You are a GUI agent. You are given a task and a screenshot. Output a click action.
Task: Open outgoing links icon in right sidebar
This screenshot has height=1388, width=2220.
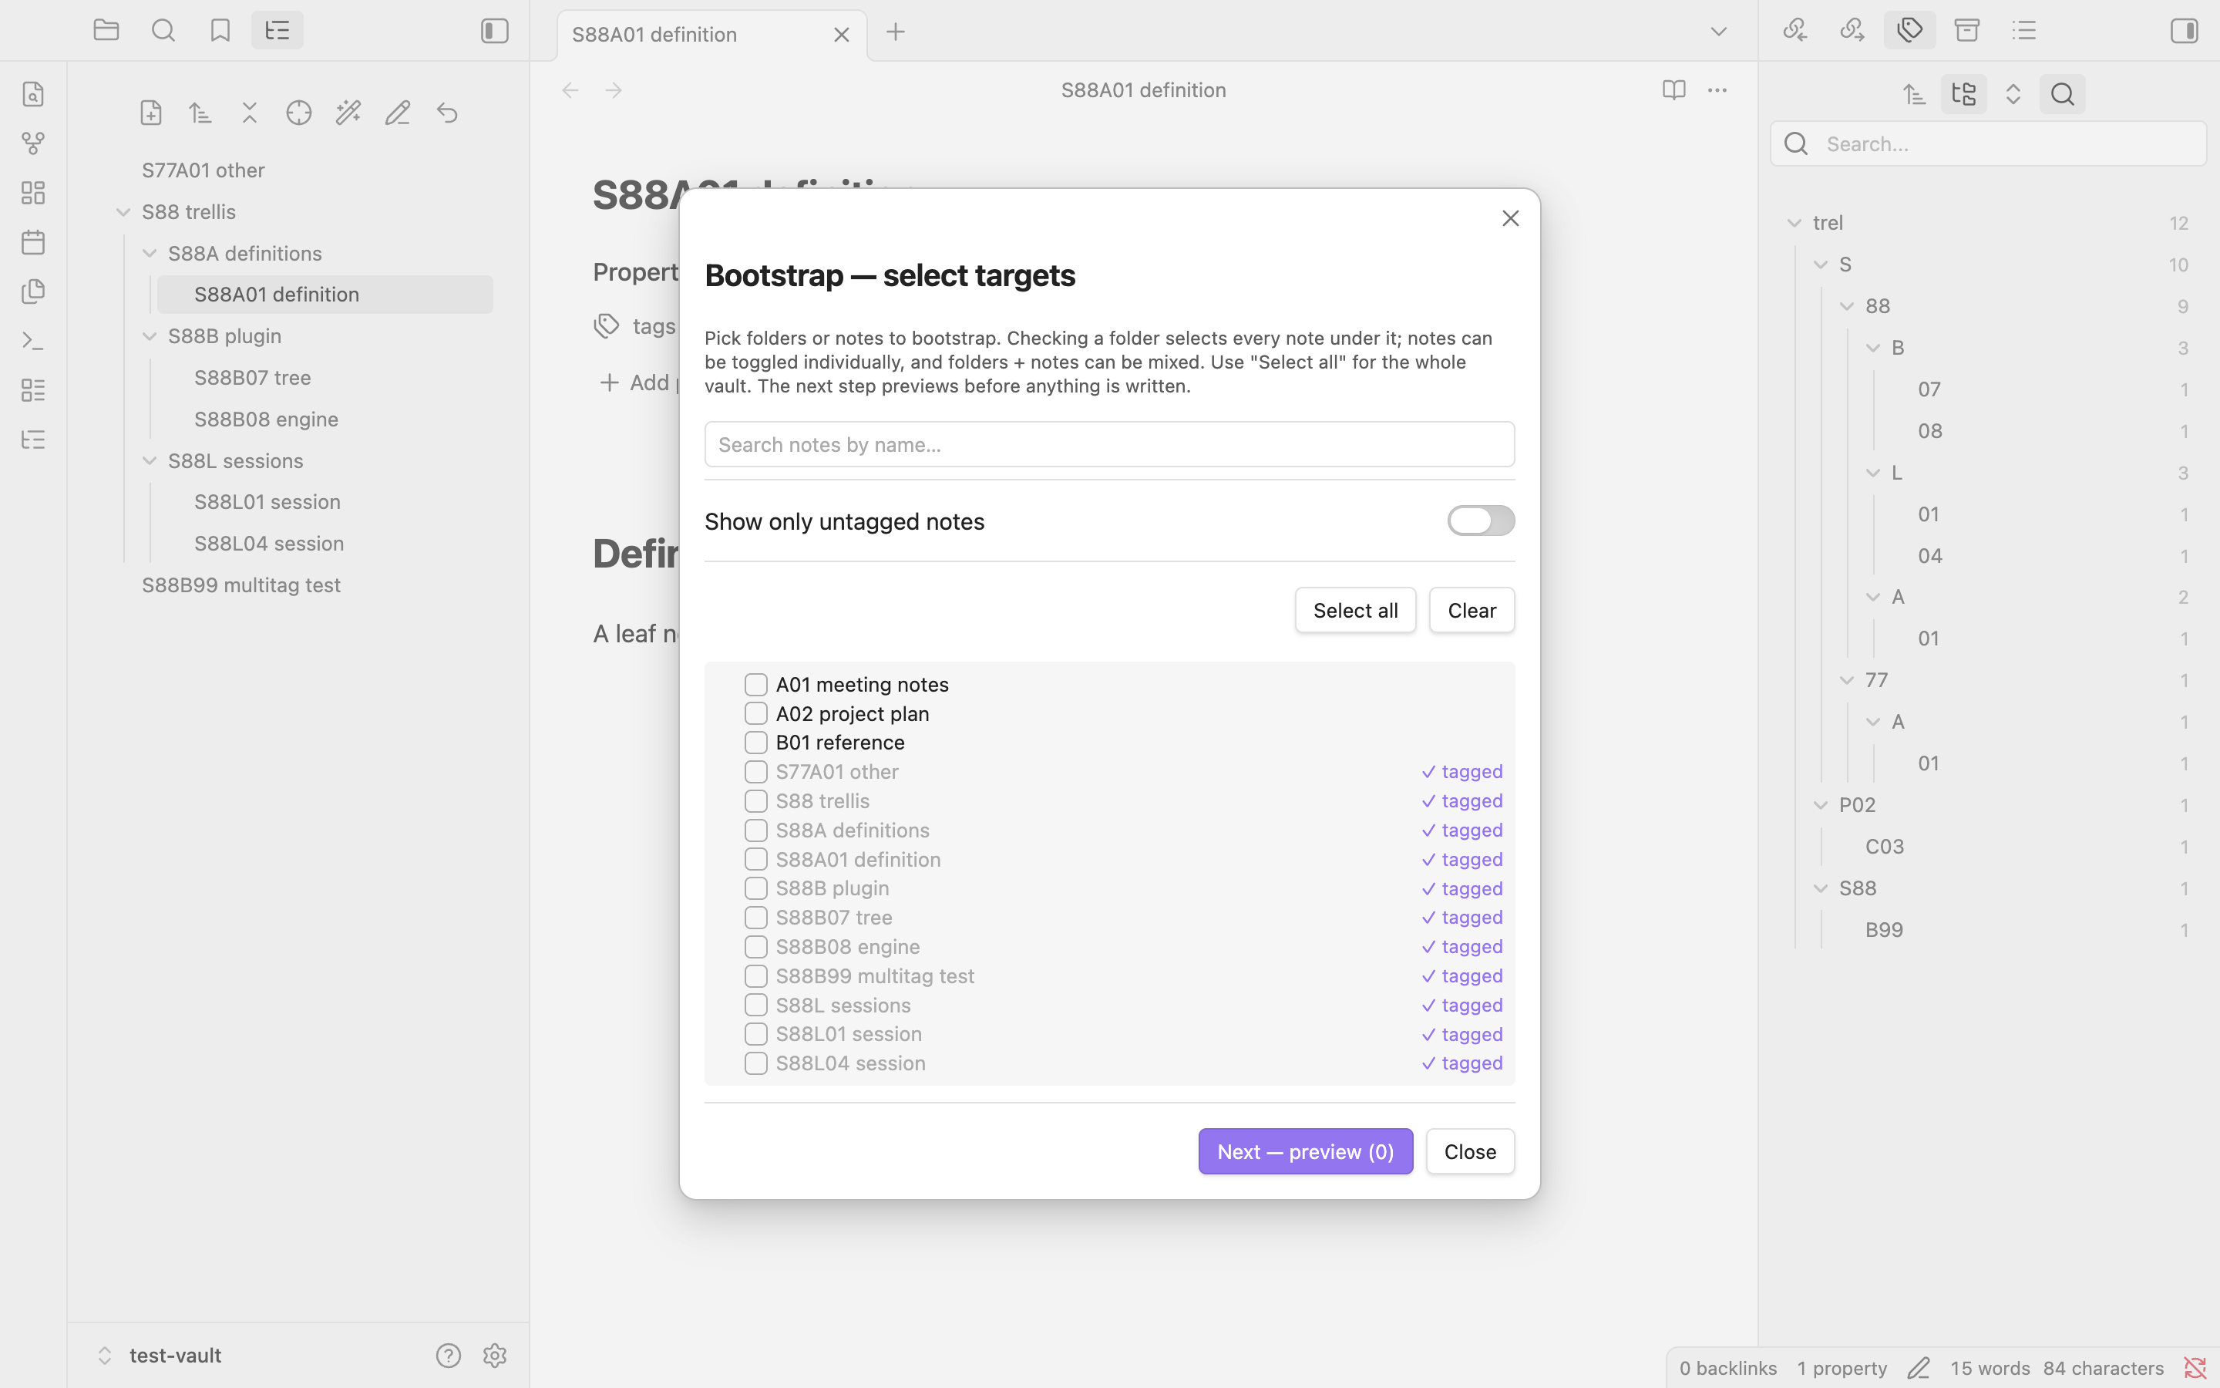pyautogui.click(x=1852, y=30)
